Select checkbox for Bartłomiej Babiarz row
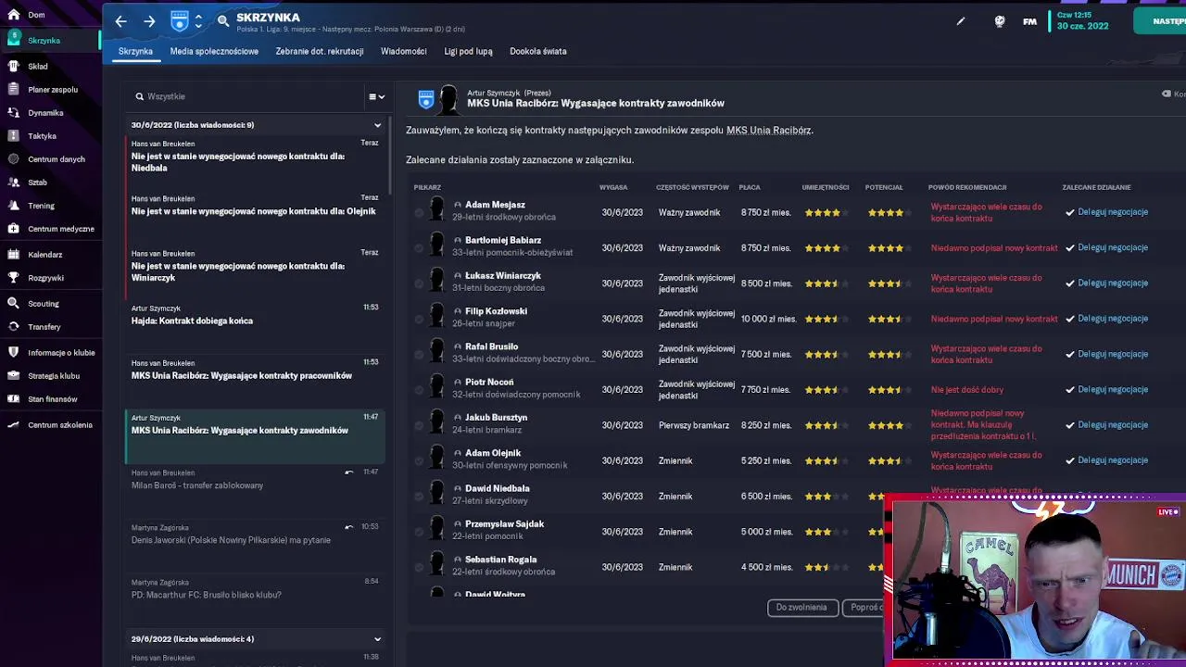The height and width of the screenshot is (667, 1186). click(419, 247)
